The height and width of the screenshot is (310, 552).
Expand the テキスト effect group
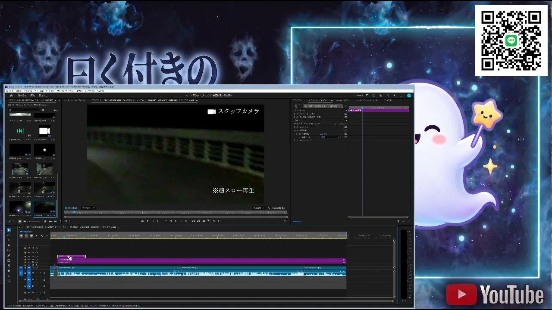click(295, 117)
